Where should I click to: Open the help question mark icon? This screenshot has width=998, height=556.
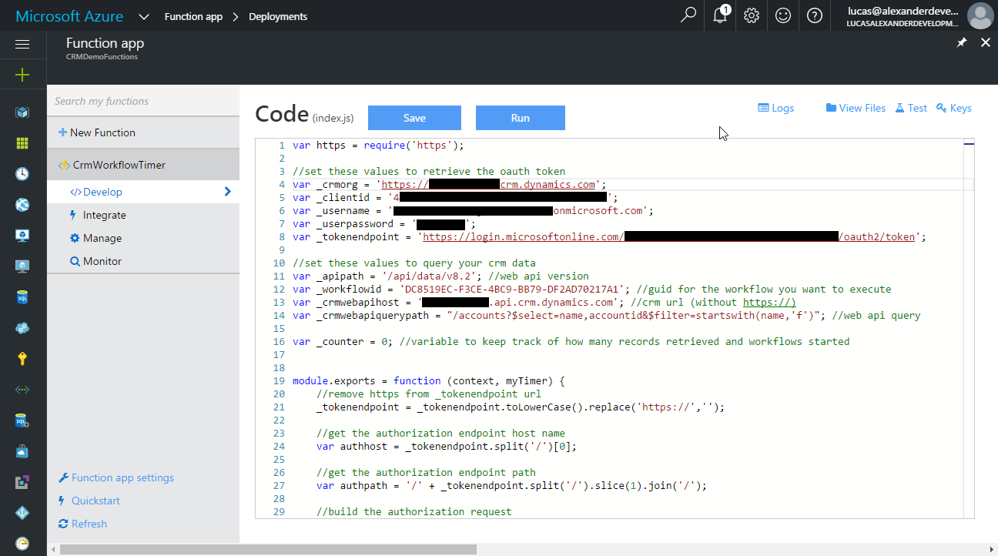point(815,15)
